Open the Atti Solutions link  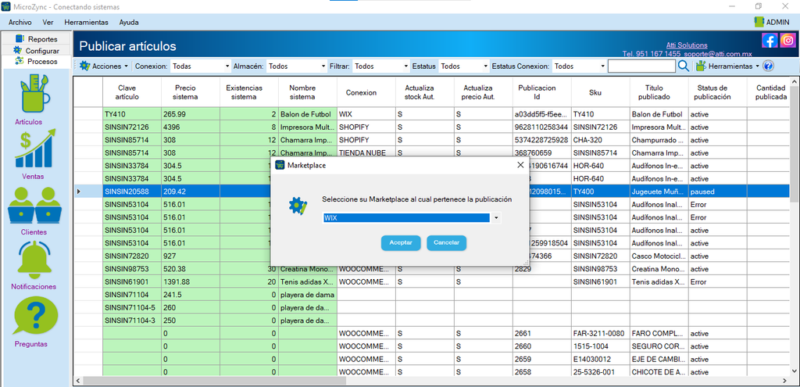687,45
